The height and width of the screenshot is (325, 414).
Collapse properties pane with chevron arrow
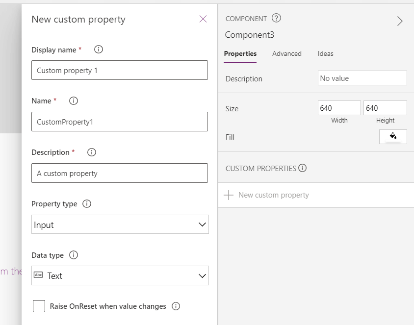(400, 21)
